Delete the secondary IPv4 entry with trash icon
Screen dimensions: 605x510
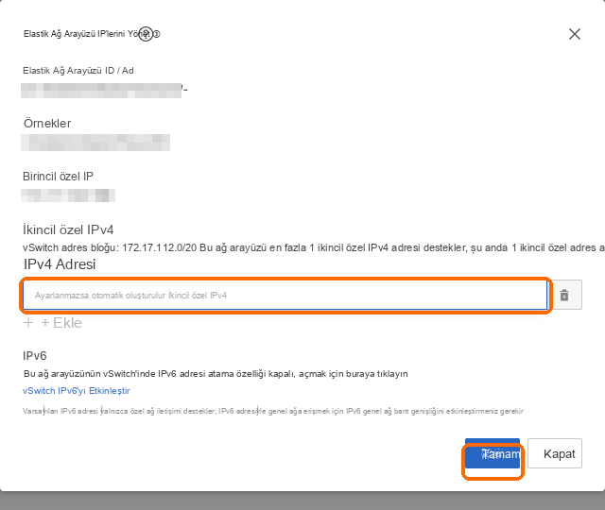pos(566,295)
